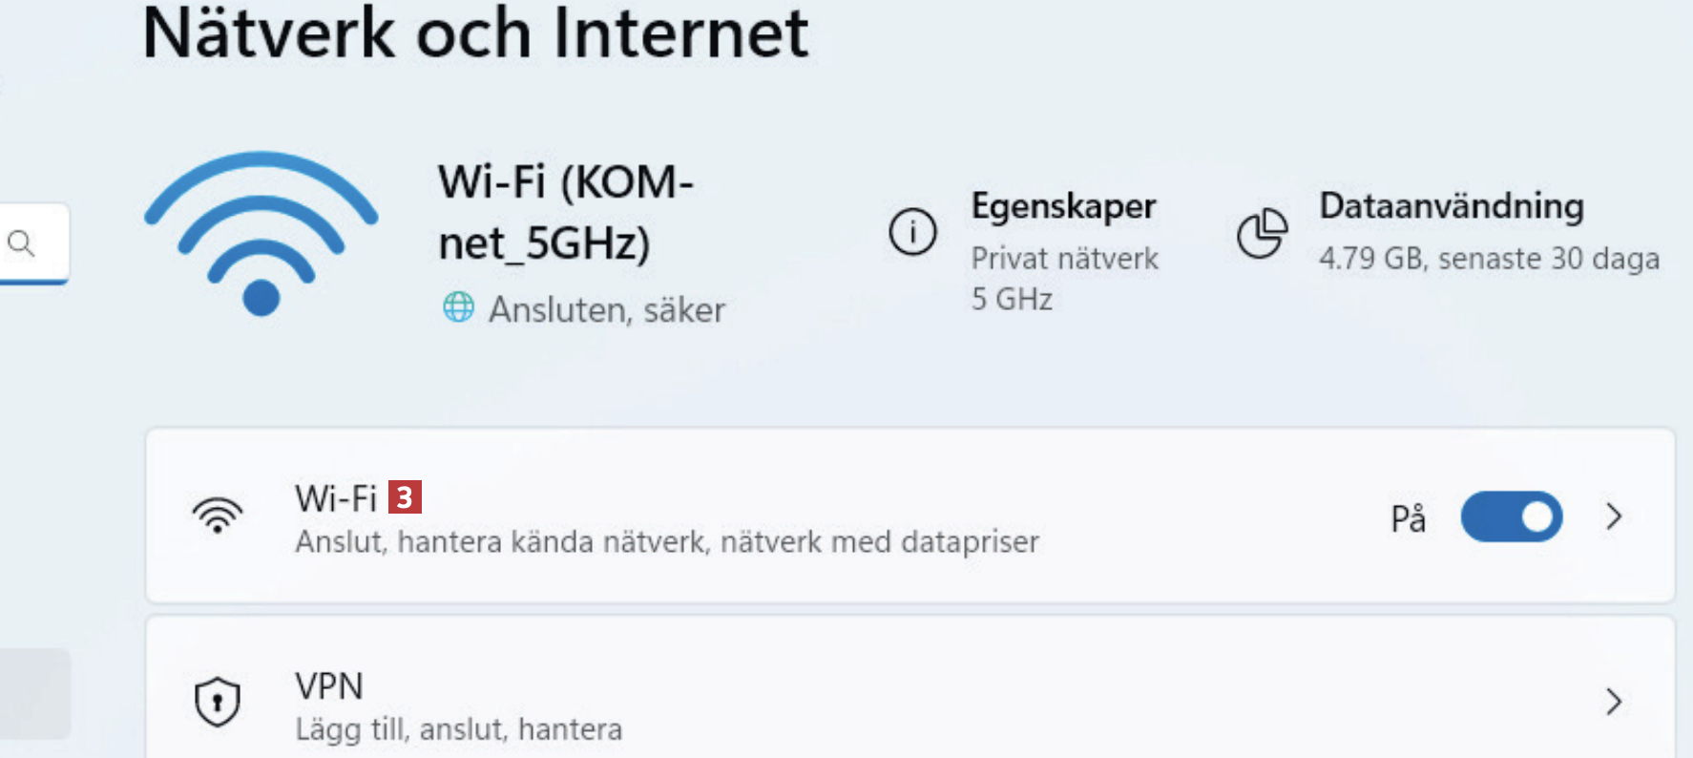The image size is (1693, 758).
Task: Select the Wi-Fi row title
Action: coord(336,498)
